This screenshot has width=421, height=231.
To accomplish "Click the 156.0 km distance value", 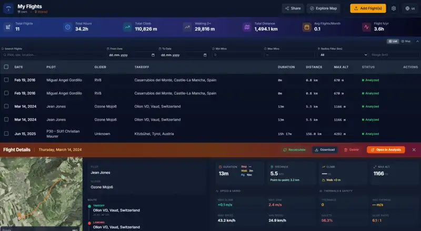I will [314, 134].
